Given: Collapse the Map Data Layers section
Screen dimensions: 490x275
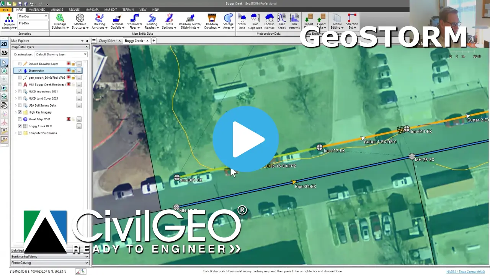Looking at the screenshot, I should 87,47.
